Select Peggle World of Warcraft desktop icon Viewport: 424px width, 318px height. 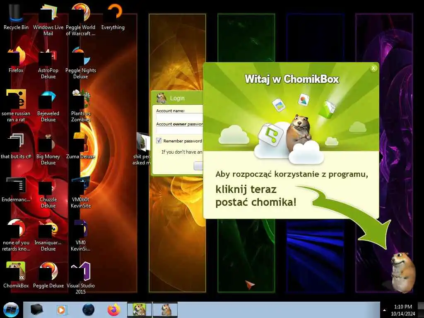point(81,19)
